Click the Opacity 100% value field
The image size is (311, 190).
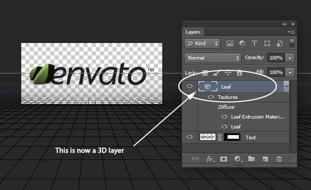(x=276, y=58)
